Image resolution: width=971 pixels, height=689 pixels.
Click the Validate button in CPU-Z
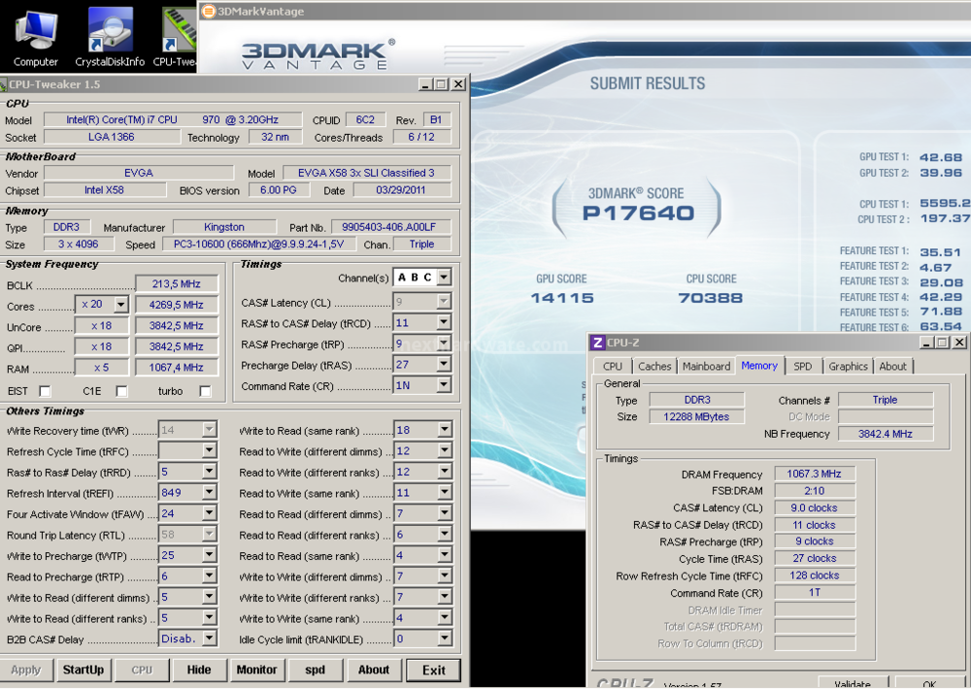pos(853,683)
